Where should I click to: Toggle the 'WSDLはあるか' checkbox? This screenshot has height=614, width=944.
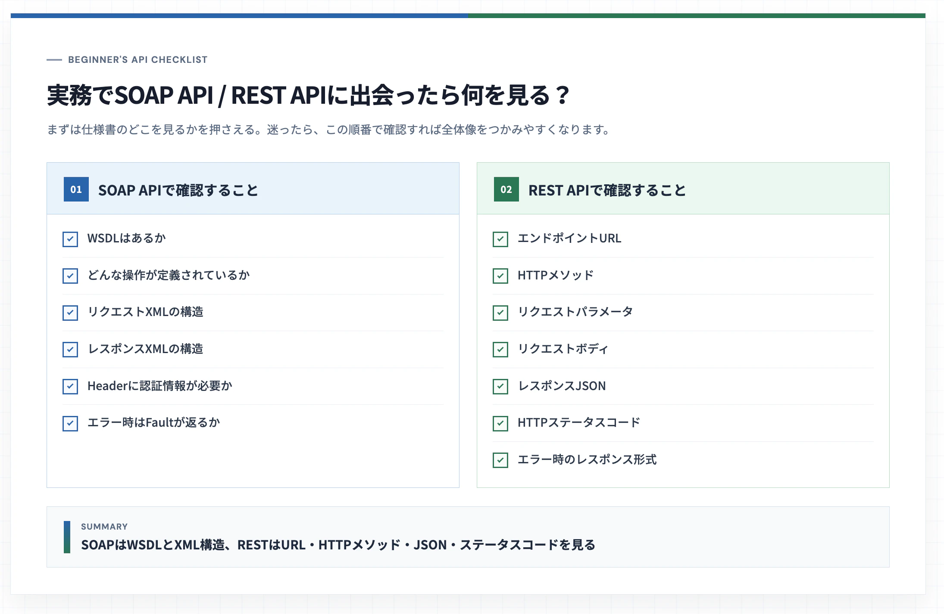tap(70, 239)
